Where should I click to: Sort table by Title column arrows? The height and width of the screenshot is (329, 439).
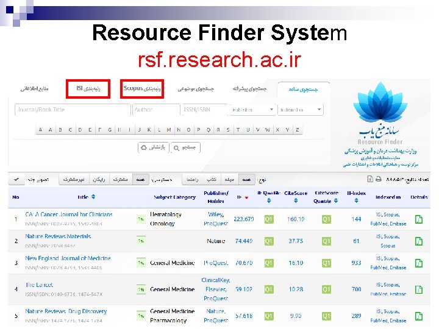tap(93, 197)
